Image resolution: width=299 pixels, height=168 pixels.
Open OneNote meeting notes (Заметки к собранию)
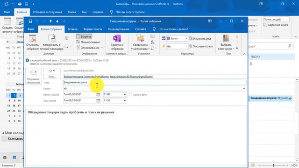[117, 42]
